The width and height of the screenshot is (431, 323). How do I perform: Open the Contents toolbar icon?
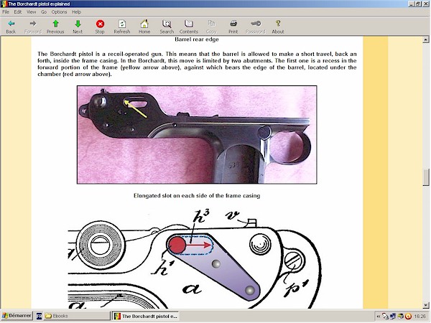[x=189, y=24]
